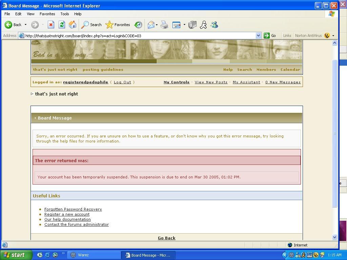Click the Discuss toolbar icon

[192, 25]
